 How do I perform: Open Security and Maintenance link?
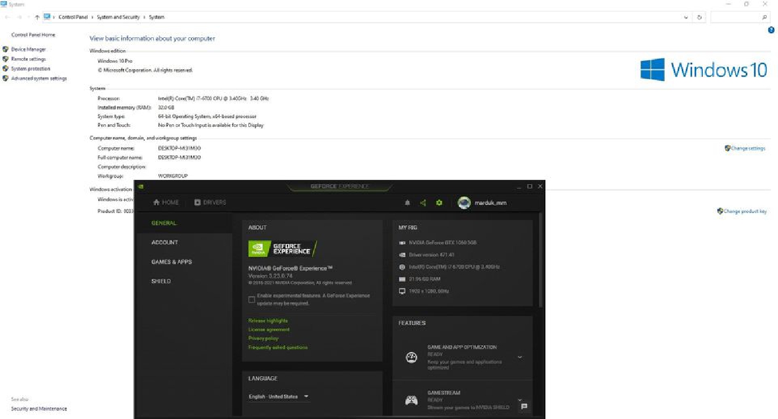(39, 409)
